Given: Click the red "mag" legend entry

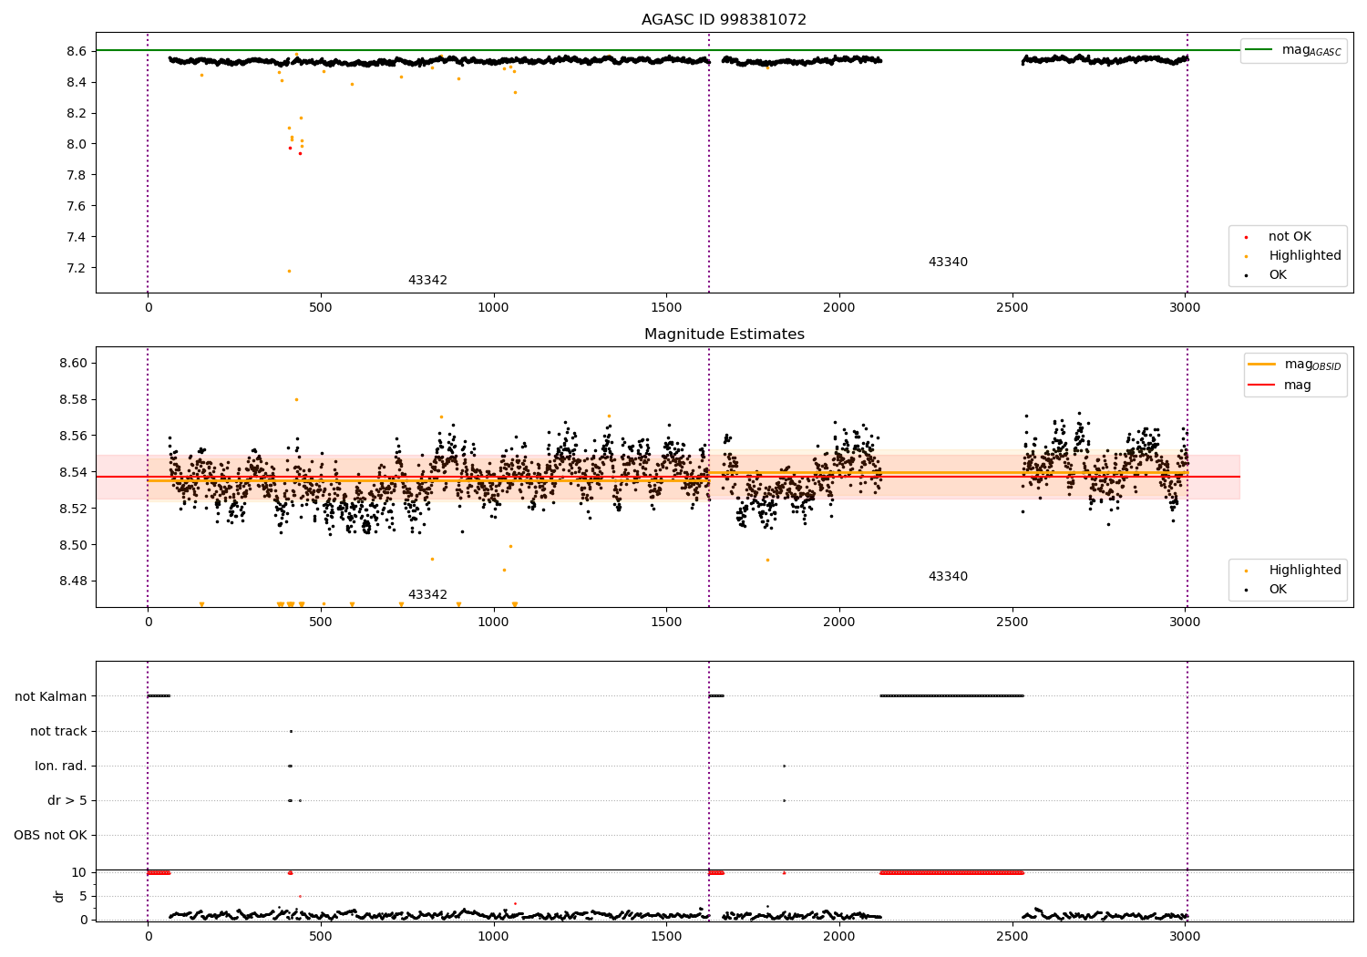Looking at the screenshot, I should click(x=1280, y=386).
